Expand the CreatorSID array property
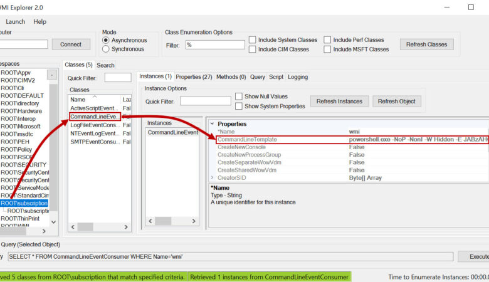Viewport: 489px width, 282px height. tap(213, 177)
